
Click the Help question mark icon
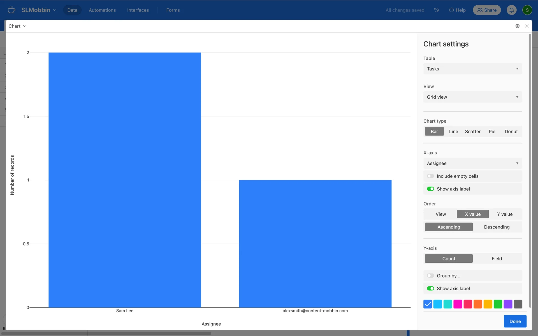(451, 10)
